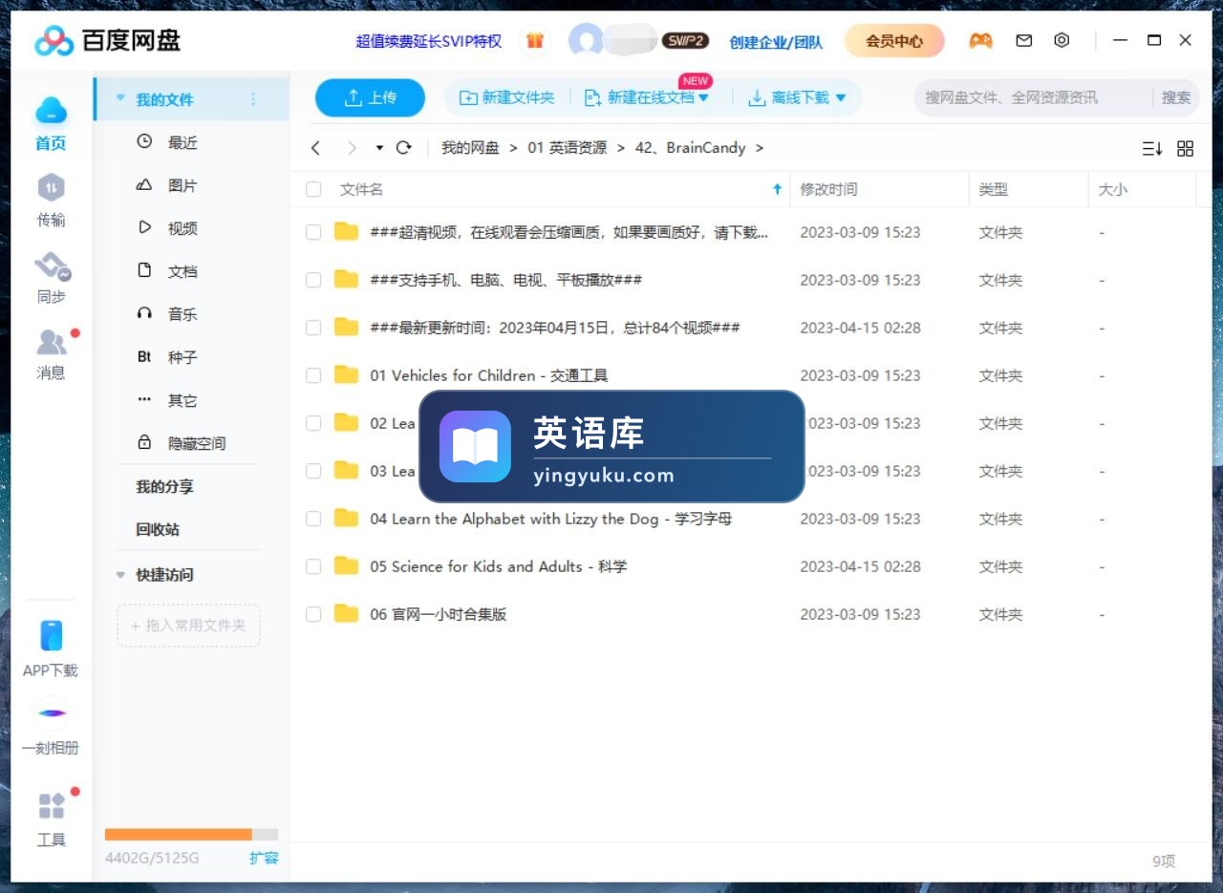Open navigation history dropdown arrow
This screenshot has width=1223, height=893.
(x=379, y=148)
